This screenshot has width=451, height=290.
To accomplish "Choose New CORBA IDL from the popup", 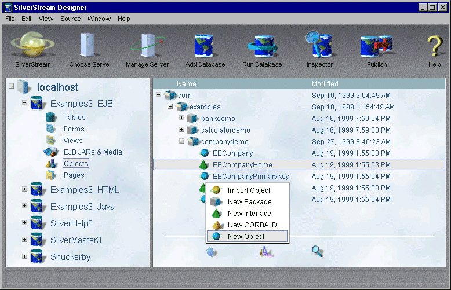I will [248, 225].
